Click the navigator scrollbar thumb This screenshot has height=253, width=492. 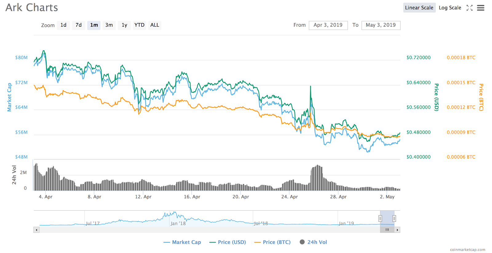click(x=387, y=230)
